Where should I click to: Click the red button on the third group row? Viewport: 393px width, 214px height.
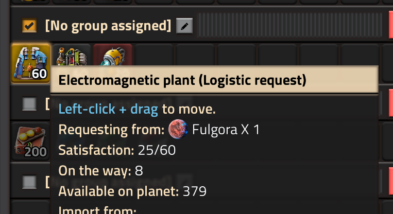point(391,181)
